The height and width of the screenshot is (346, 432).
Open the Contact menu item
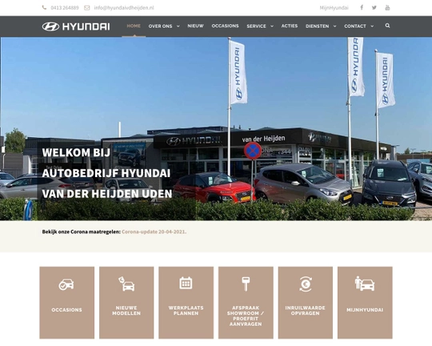[x=355, y=26]
